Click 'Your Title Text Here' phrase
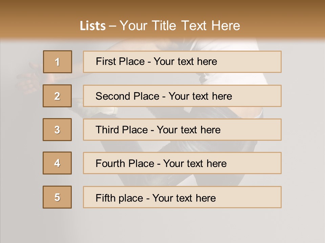Viewport: 325px width, 243px height. 180,26
